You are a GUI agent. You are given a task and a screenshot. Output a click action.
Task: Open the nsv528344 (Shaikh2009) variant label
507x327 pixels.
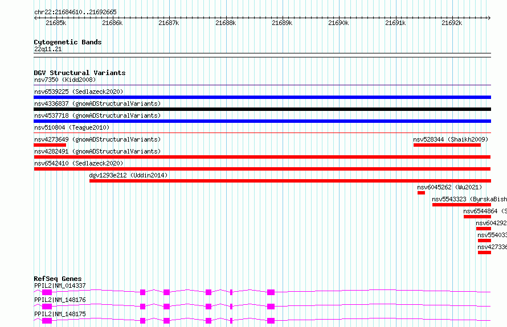pyautogui.click(x=451, y=139)
